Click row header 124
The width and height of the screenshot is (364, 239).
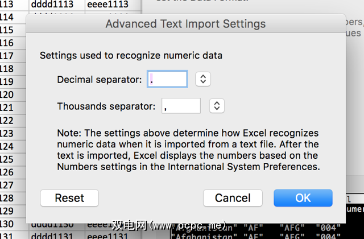8,146
